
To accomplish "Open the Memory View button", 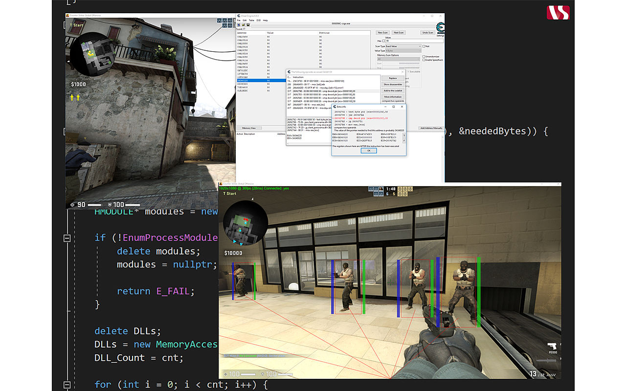I will (249, 128).
